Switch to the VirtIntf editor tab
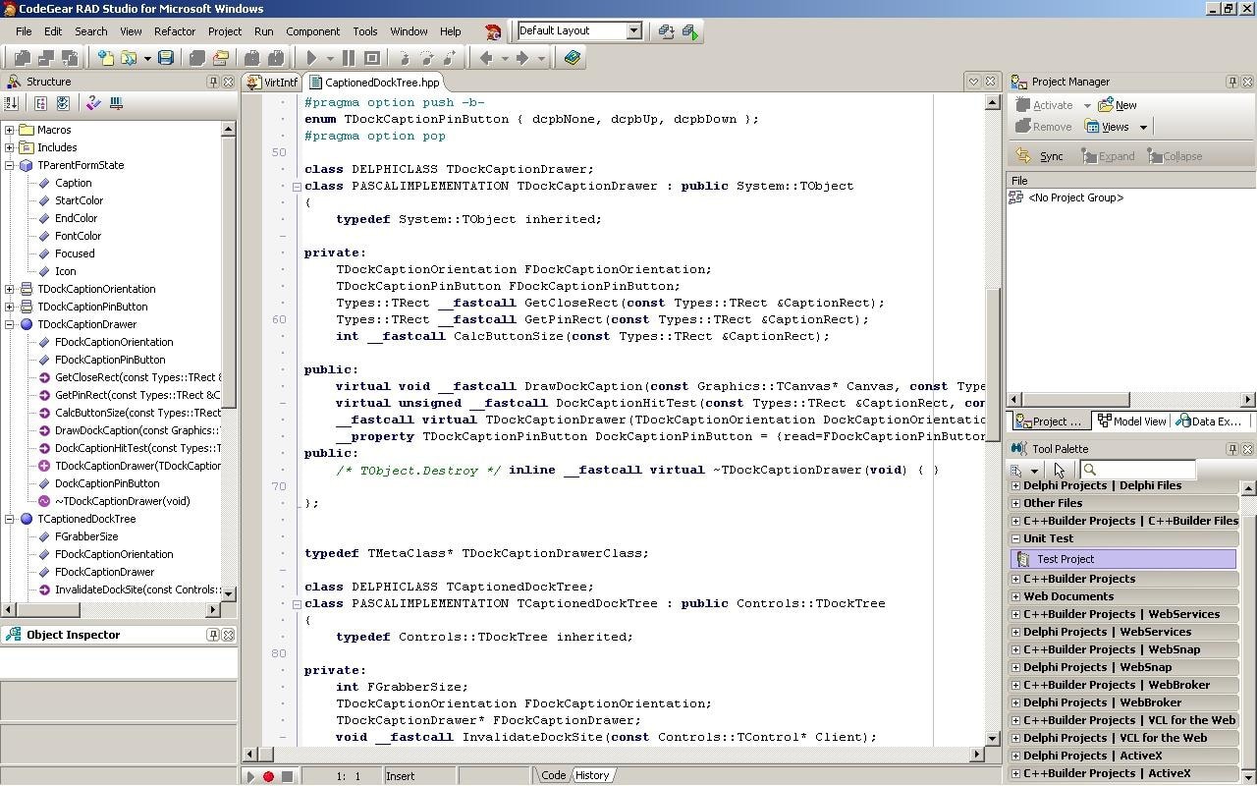The width and height of the screenshot is (1257, 786). (272, 83)
